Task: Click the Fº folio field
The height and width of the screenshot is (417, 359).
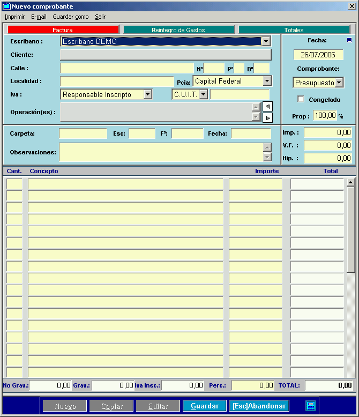Action: [x=188, y=133]
